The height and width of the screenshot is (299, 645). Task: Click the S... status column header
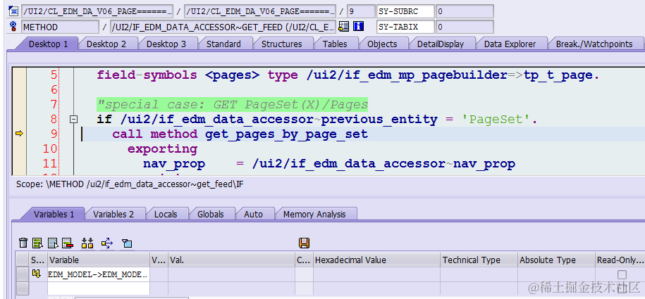(39, 260)
